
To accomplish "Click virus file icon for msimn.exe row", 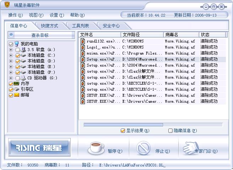I will [83, 53].
